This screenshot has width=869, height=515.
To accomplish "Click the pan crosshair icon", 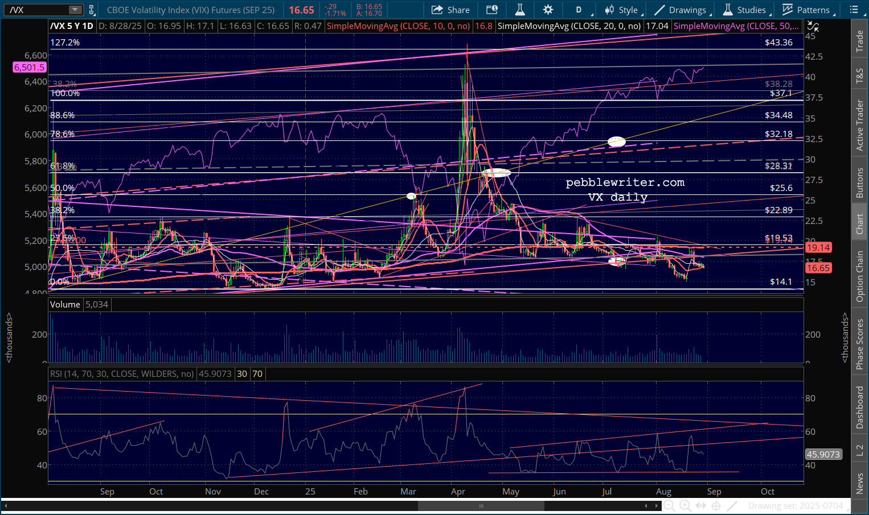I will [716, 506].
